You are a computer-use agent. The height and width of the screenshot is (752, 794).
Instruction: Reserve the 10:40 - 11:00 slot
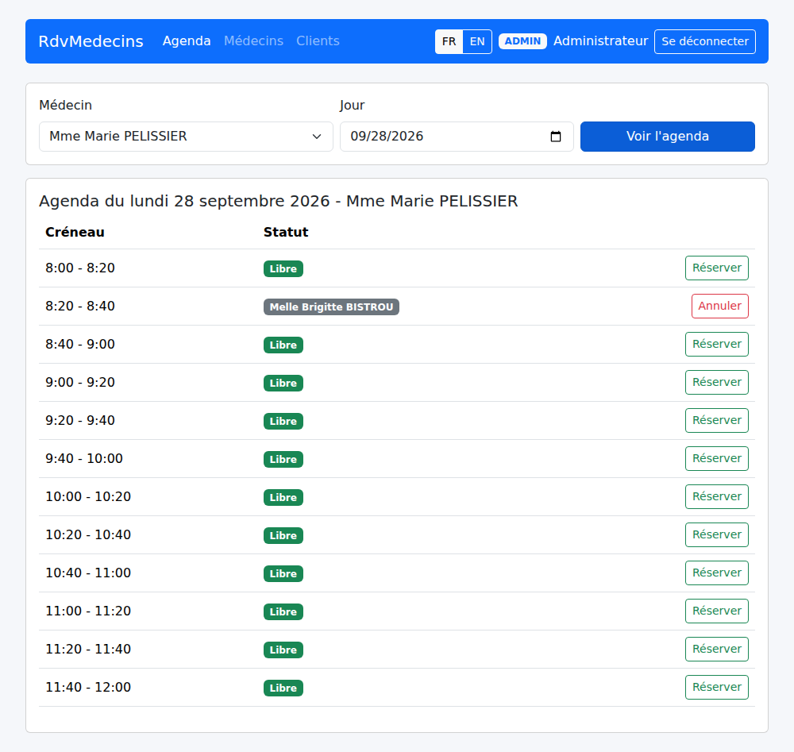point(716,573)
